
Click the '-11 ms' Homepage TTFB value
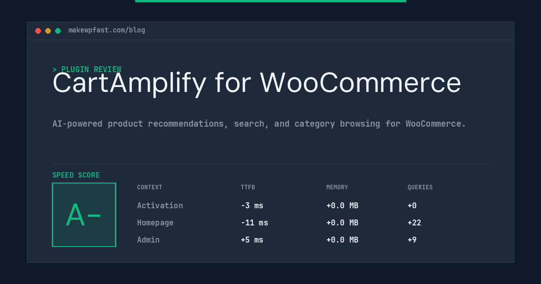click(254, 223)
